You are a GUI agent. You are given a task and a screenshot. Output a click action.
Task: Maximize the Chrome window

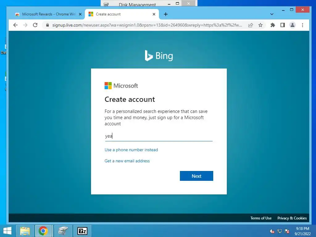291,10
